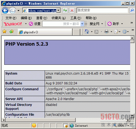Select the address bar URL field
Image resolution: width=136 pixels, height=129 pixels.
[x=42, y=11]
